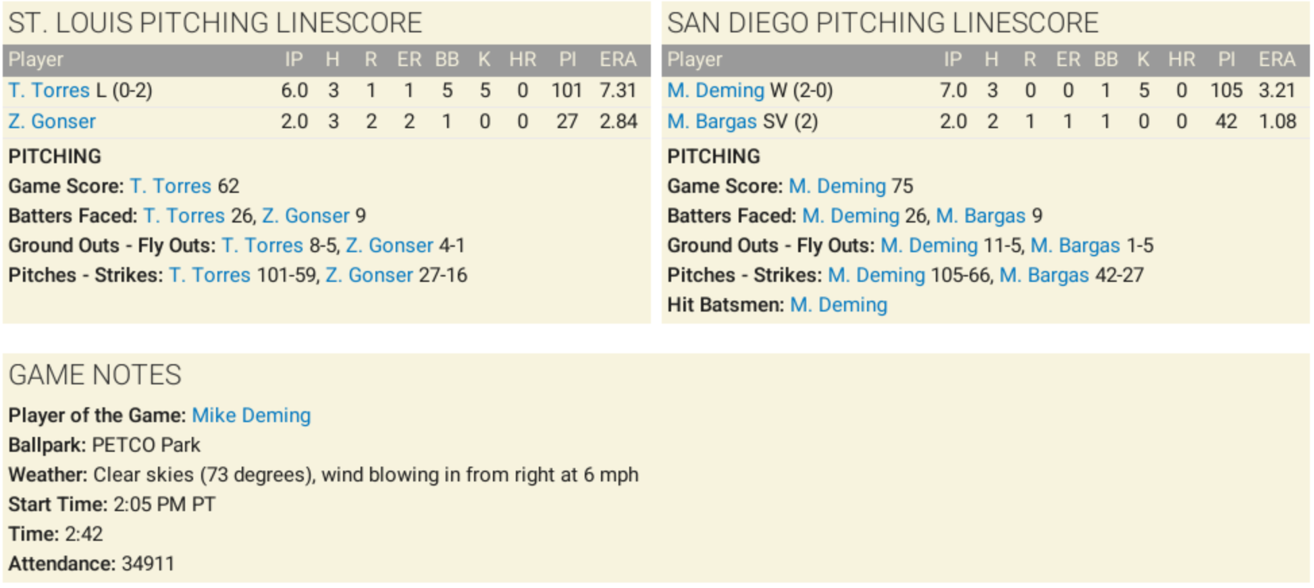Image resolution: width=1314 pixels, height=588 pixels.
Task: Open M. Bargas with 1-5 ground outs-fly outs
Action: pos(1075,245)
